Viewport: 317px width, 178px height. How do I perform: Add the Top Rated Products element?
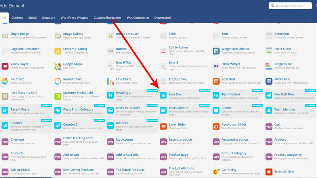pos(132,172)
